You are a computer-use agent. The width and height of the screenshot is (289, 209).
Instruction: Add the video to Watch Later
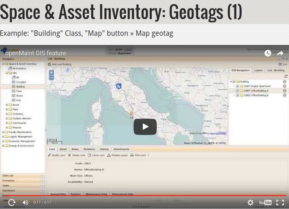pyautogui.click(x=268, y=53)
